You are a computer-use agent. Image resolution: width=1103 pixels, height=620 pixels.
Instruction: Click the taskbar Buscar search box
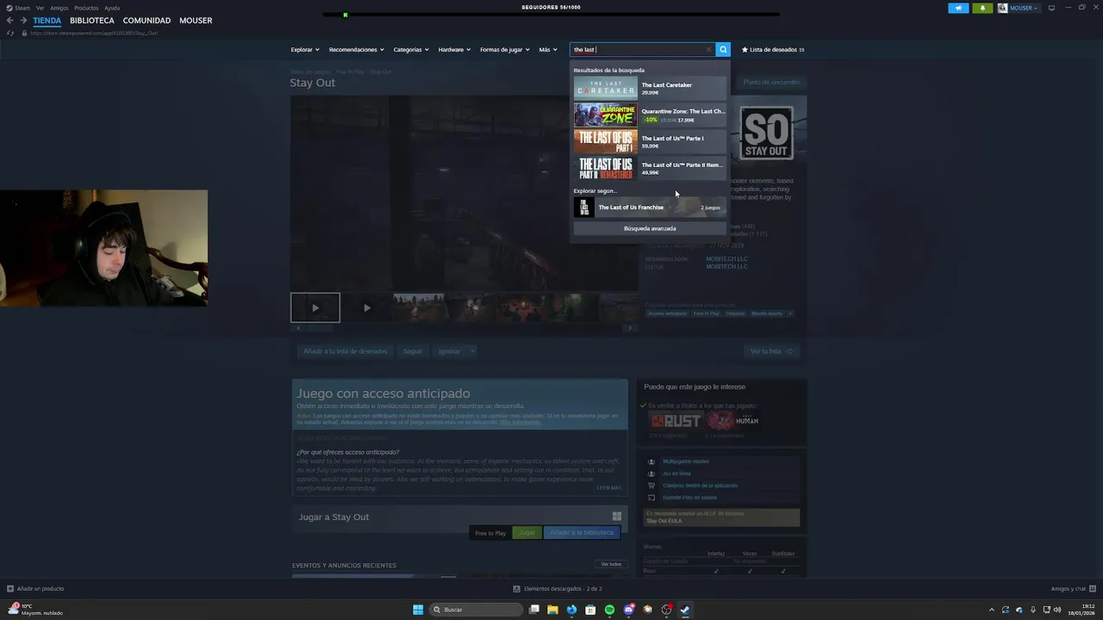tap(477, 610)
